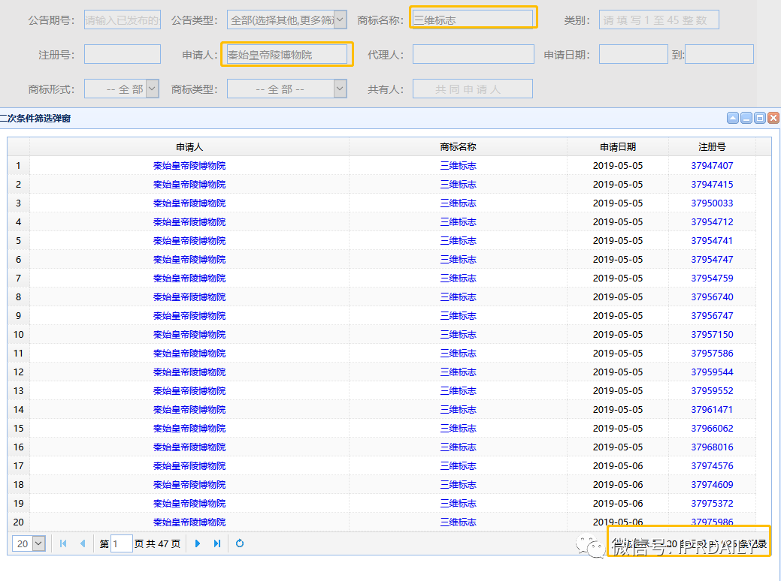Click the 申请日期 start date field
The image size is (781, 581).
[x=633, y=54]
